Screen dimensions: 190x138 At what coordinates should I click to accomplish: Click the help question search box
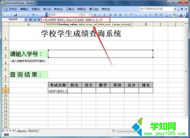pyautogui.click(x=157, y=9)
